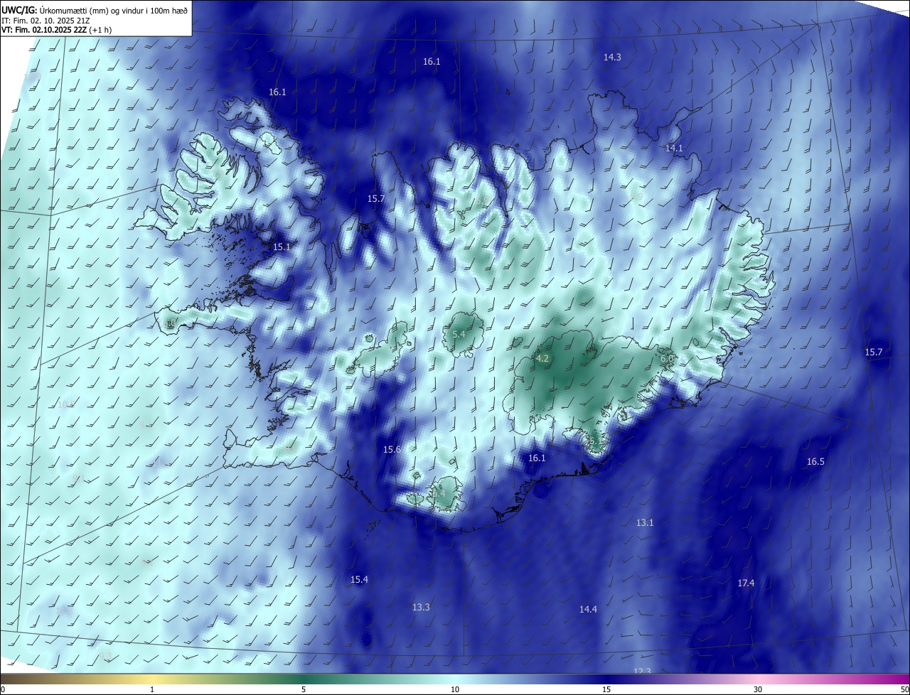The width and height of the screenshot is (910, 695).
Task: Click the 15.4 value label on the map
Action: pos(359,579)
